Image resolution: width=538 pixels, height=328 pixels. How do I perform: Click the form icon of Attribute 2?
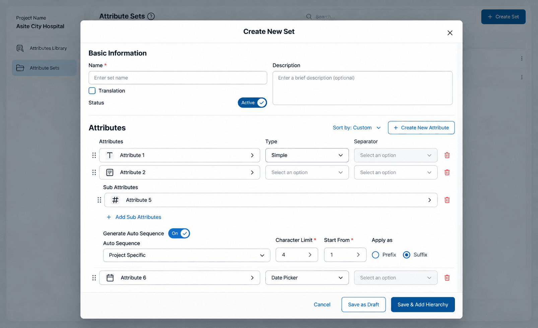[110, 172]
